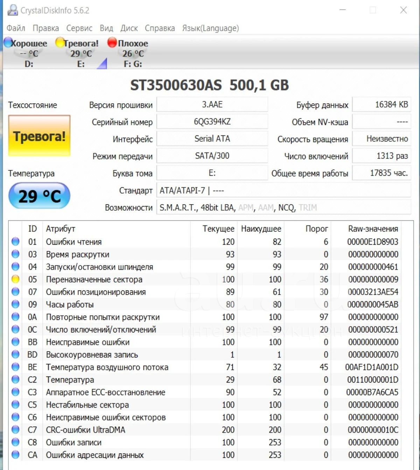Click the 29 °C temperature button
Screen dimensions: 420x470
click(x=39, y=196)
